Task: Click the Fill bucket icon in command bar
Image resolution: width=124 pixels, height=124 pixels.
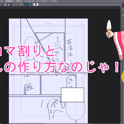Action: pyautogui.click(x=9, y=4)
